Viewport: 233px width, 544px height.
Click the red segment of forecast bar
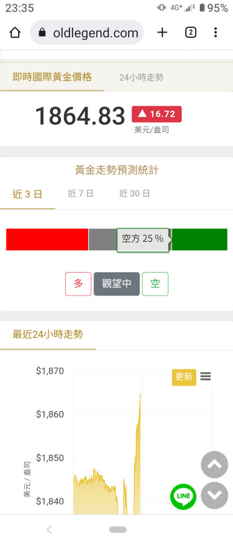click(x=47, y=239)
